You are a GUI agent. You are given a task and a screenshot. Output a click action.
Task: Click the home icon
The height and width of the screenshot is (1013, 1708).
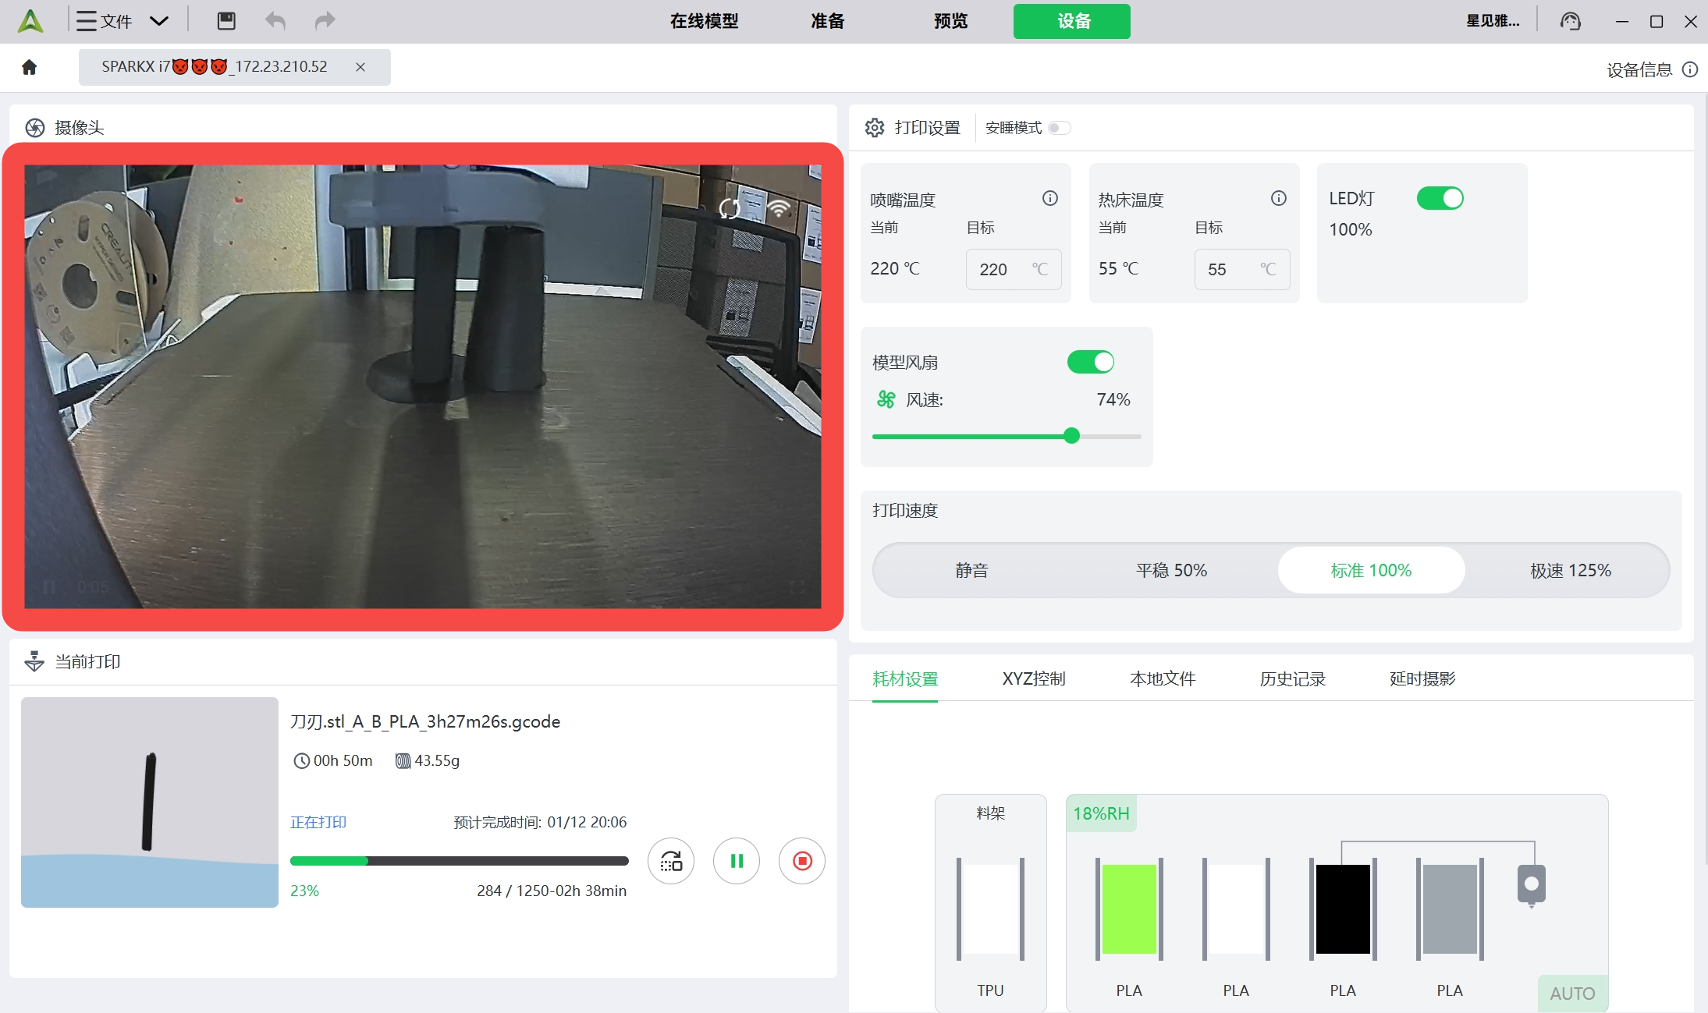coord(30,67)
